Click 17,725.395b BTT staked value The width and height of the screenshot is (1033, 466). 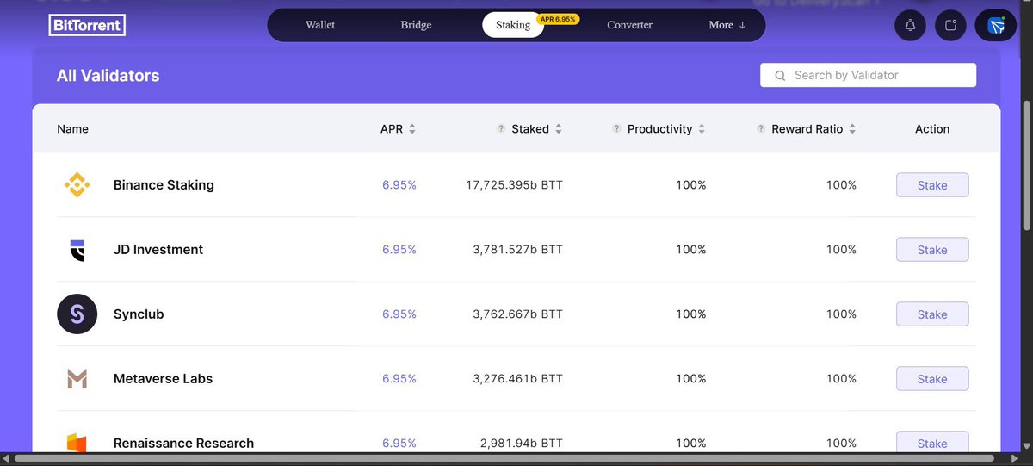[x=514, y=185]
